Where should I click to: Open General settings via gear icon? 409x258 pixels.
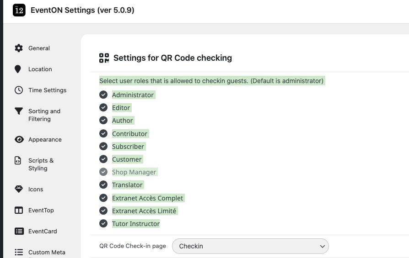pos(19,48)
